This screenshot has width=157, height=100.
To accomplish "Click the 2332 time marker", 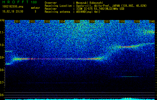I will [x=32, y=21].
